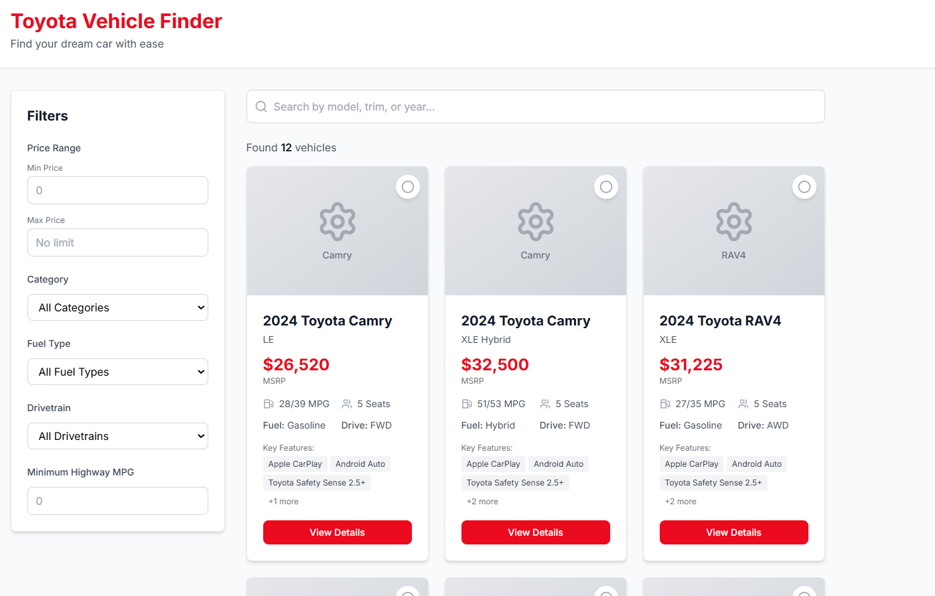
Task: View Details for RAV4 XLE
Action: point(734,532)
